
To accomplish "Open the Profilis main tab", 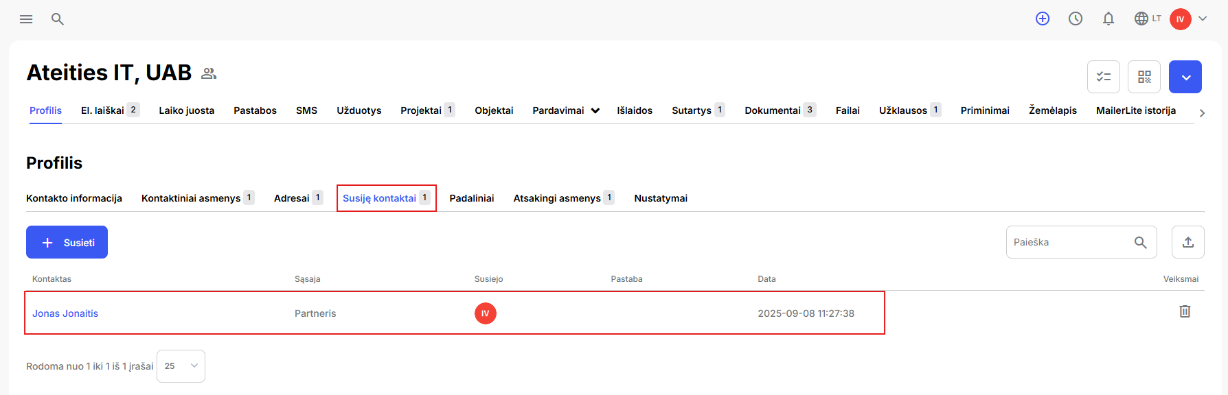I will [x=45, y=110].
